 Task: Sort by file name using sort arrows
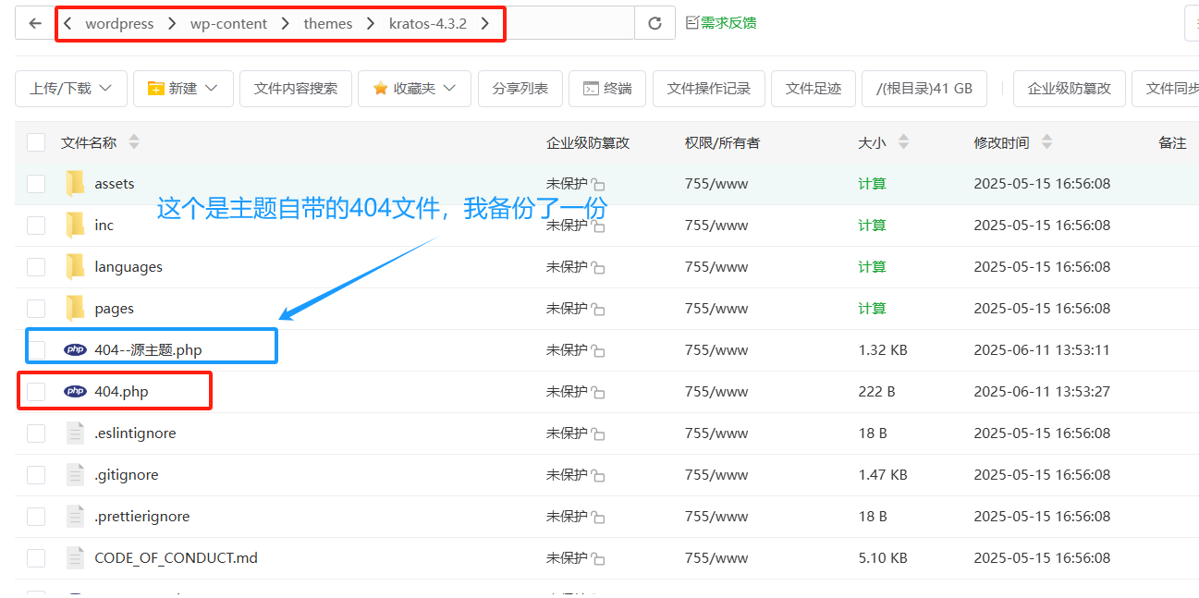tap(134, 142)
